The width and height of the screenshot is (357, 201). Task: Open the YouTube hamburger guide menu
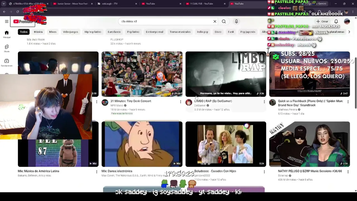[x=7, y=21]
